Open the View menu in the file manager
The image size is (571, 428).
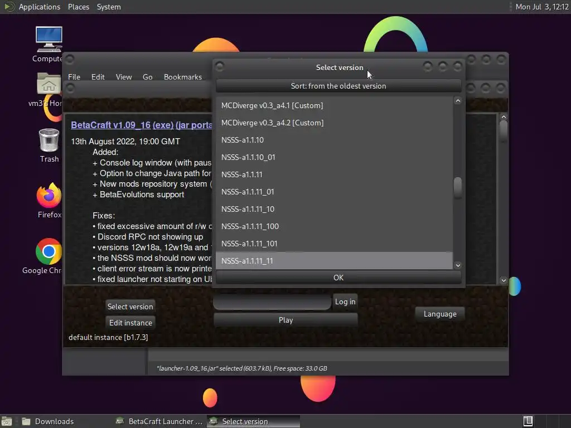click(123, 77)
